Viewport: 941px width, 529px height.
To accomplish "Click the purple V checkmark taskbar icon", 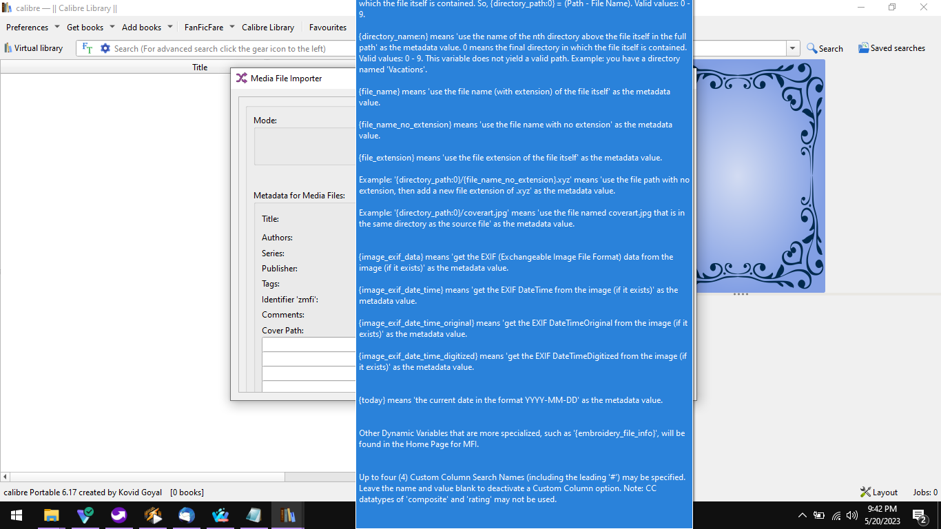I will tap(85, 515).
